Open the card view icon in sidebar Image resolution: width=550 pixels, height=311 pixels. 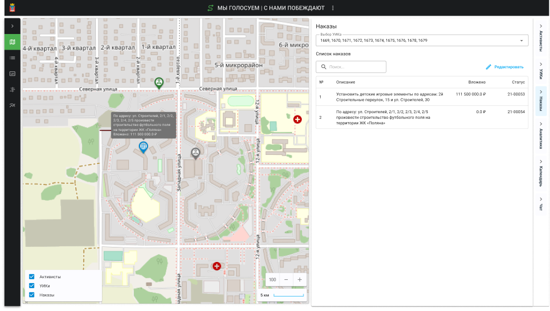tap(12, 74)
